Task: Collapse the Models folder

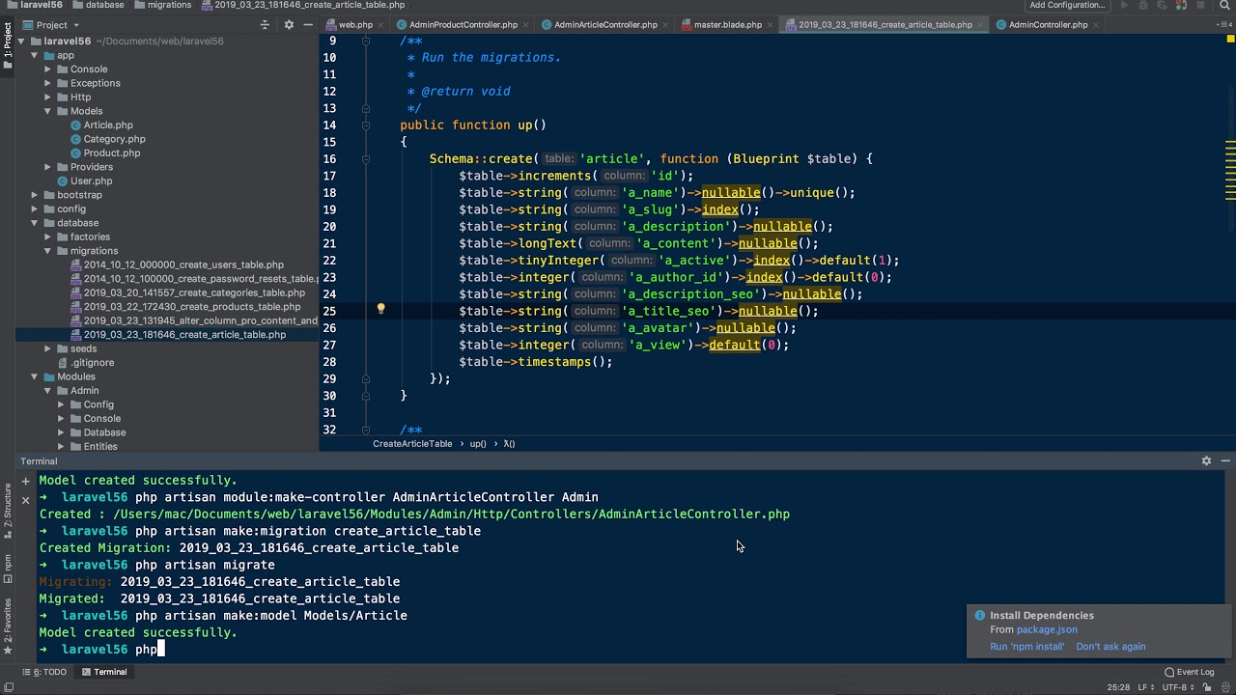Action: (x=48, y=111)
